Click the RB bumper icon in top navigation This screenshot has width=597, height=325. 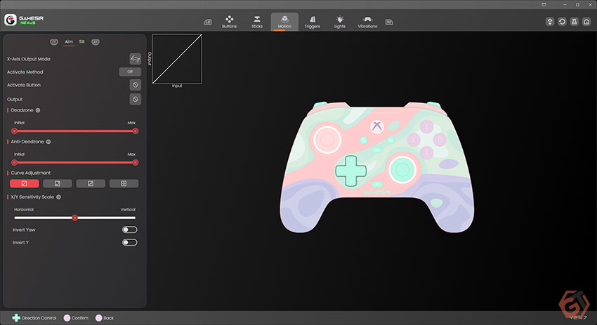[x=389, y=22]
